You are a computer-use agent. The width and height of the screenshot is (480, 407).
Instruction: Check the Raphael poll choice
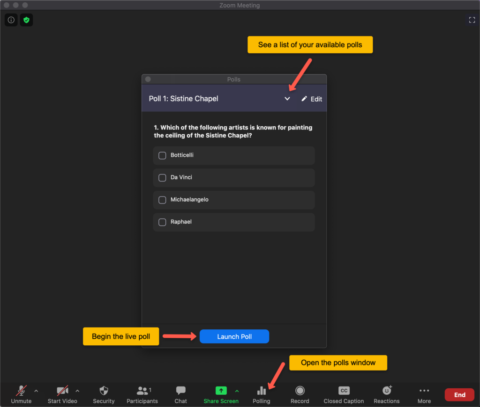[162, 222]
